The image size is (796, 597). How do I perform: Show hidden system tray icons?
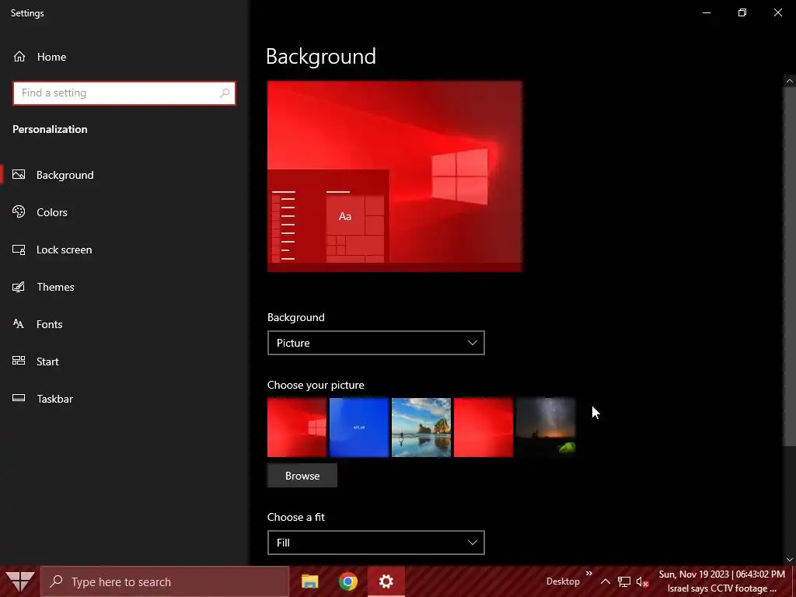pos(606,581)
